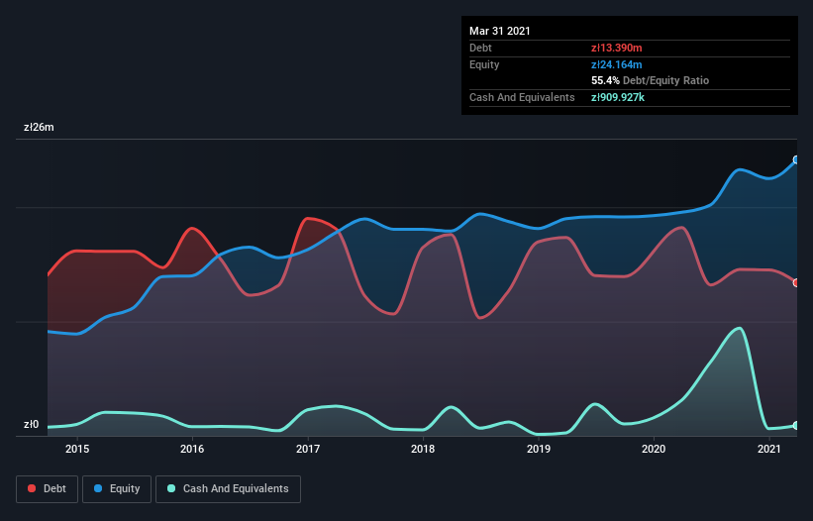Viewport: 813px width, 521px height.
Task: Click the 2019 x-axis label
Action: (538, 449)
